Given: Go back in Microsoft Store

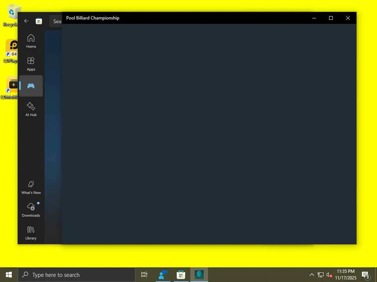Looking at the screenshot, I should point(27,21).
